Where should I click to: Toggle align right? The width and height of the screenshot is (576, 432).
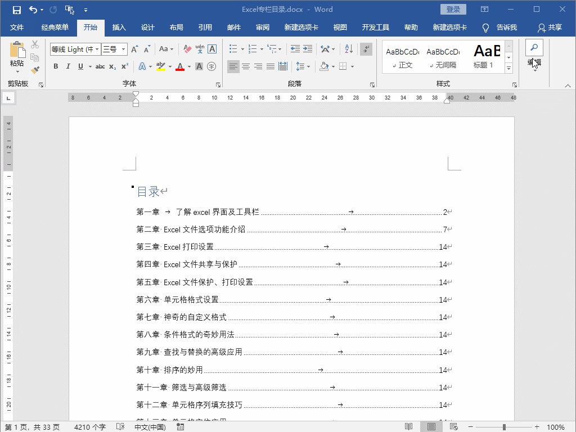pos(258,66)
